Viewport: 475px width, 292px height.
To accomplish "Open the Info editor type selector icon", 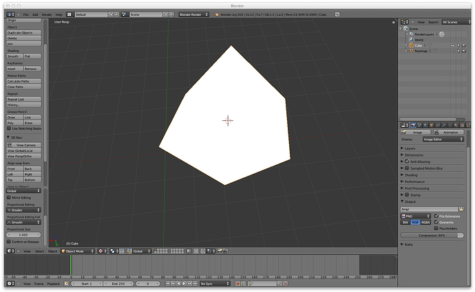I will 10,14.
